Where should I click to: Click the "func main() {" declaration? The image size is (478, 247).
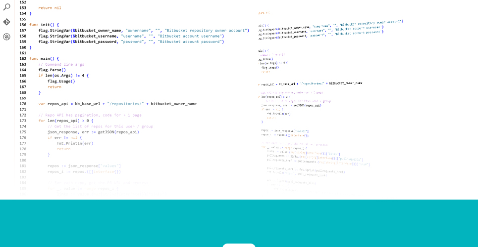(x=44, y=58)
